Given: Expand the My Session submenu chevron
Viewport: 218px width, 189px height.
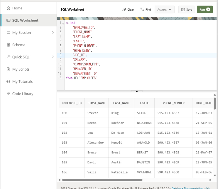Looking at the screenshot, I should click(53, 32).
